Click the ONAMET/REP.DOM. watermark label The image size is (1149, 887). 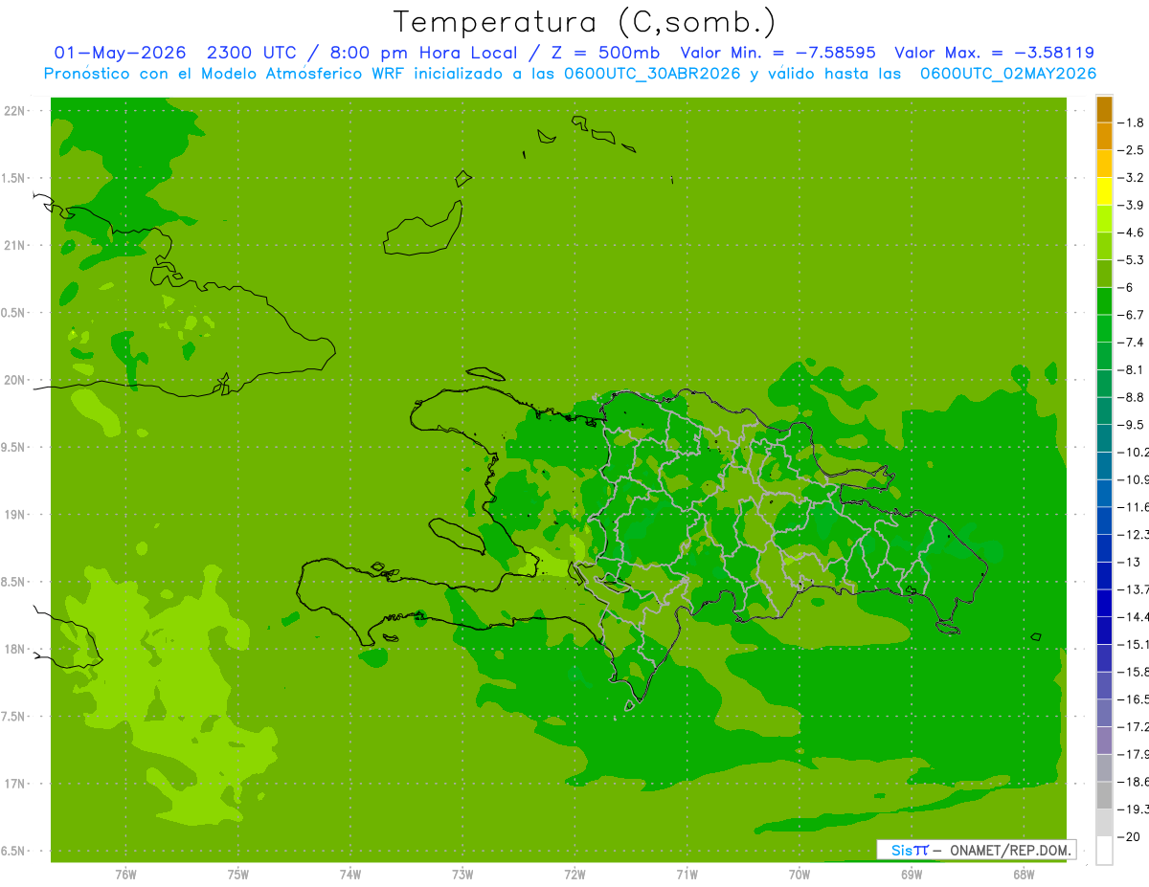(x=1008, y=850)
